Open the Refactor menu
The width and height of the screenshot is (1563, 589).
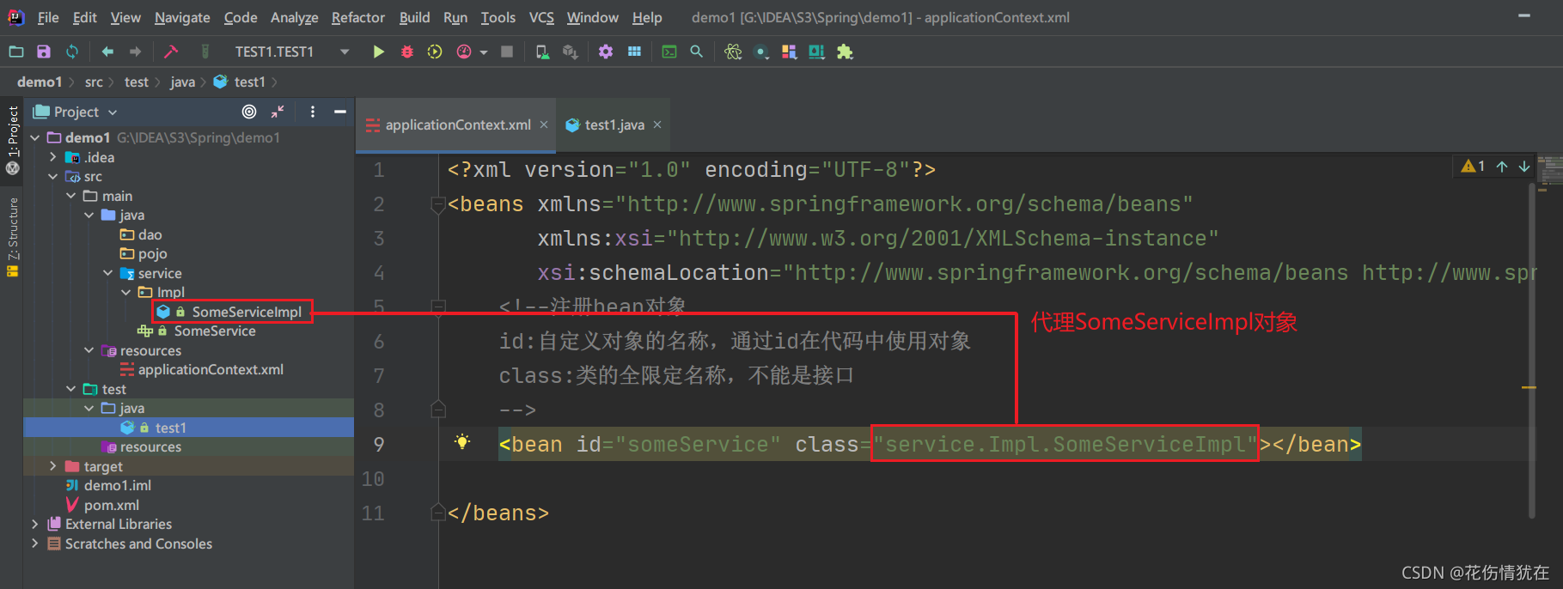[x=358, y=17]
